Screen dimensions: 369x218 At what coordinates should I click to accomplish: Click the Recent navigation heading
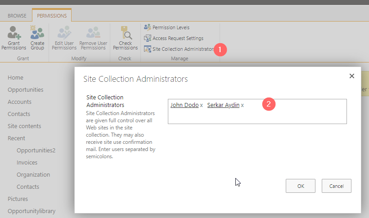tap(16, 138)
